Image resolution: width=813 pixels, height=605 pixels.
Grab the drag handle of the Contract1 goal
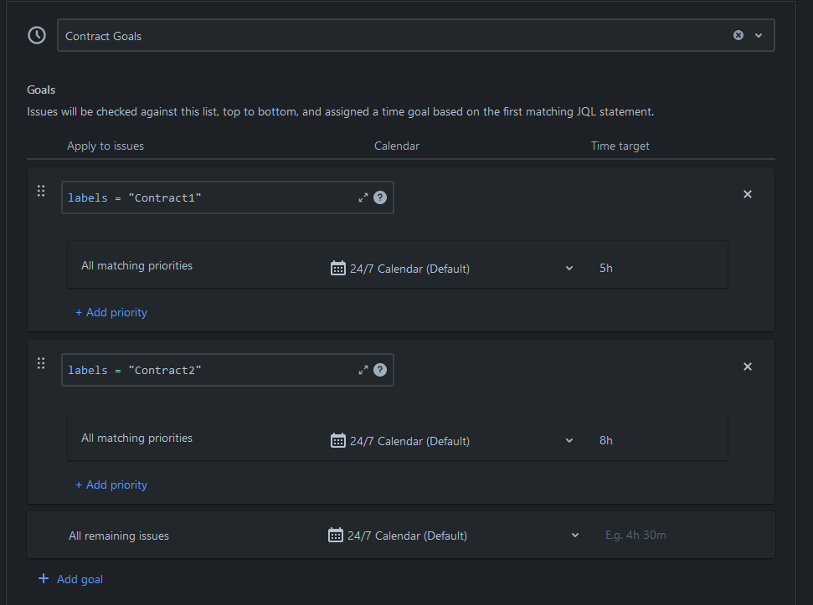click(x=40, y=191)
